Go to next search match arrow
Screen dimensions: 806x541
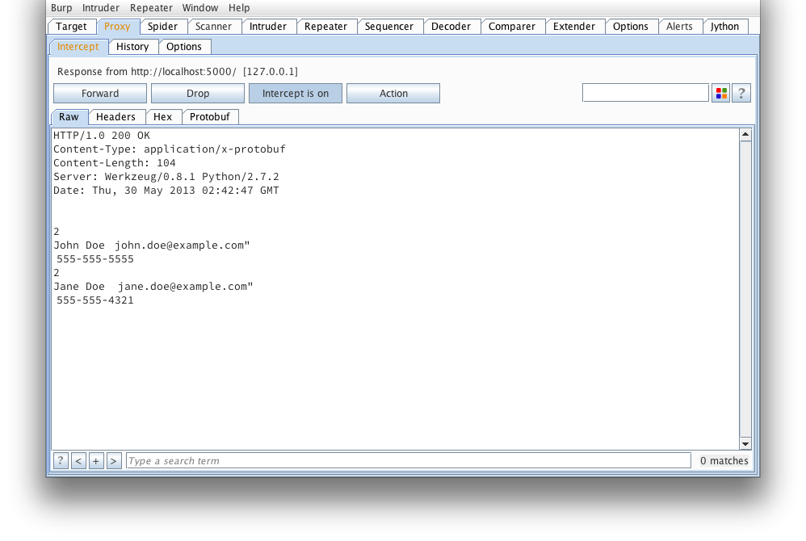point(114,461)
